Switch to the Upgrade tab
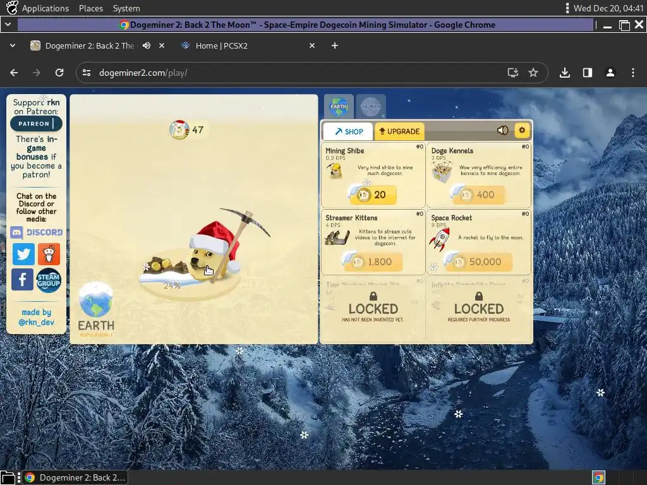The height and width of the screenshot is (485, 647). point(399,131)
